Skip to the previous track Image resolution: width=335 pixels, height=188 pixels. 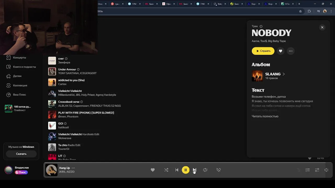[177, 170]
